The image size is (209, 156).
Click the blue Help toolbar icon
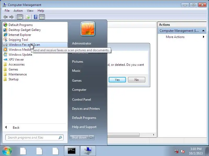pyautogui.click(x=36, y=17)
